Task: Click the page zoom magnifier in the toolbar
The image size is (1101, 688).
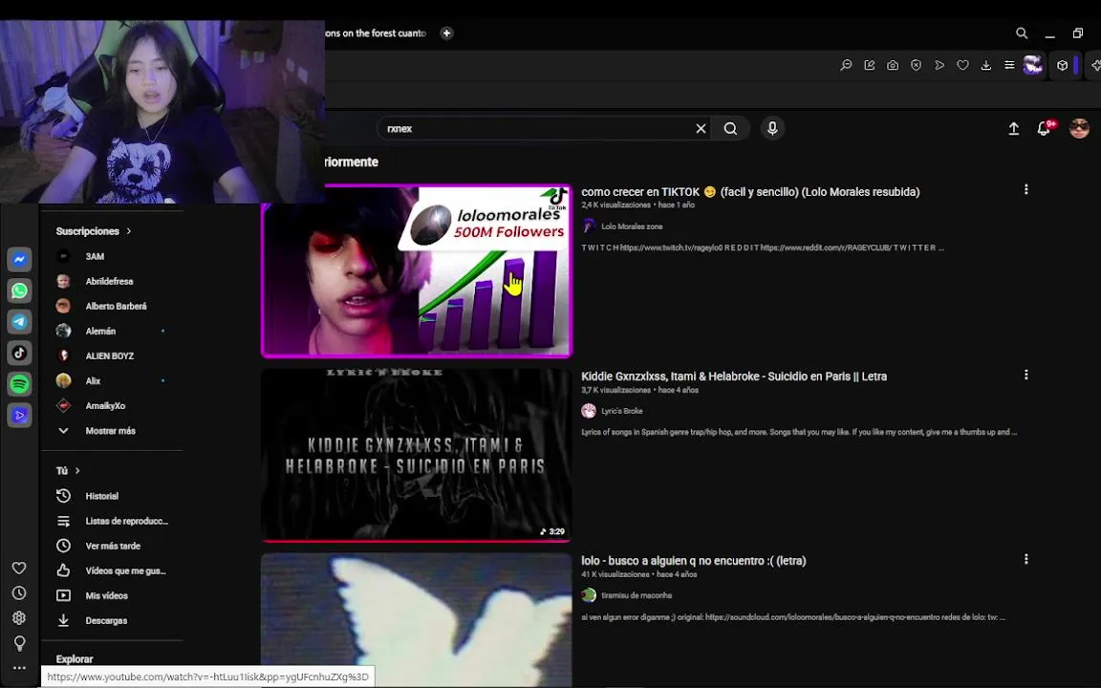Action: [x=846, y=65]
